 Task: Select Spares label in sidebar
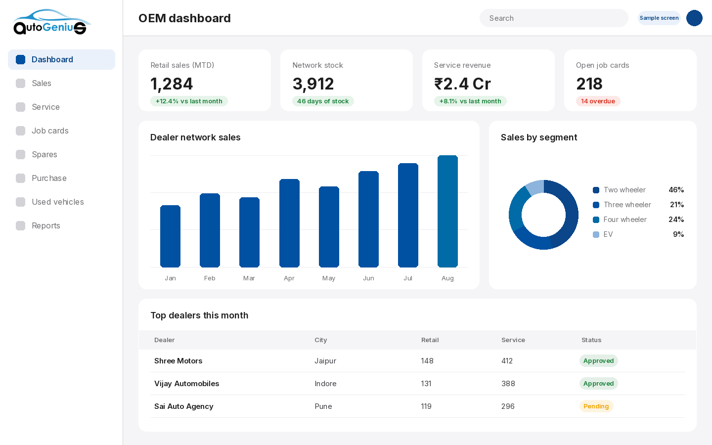pos(44,155)
